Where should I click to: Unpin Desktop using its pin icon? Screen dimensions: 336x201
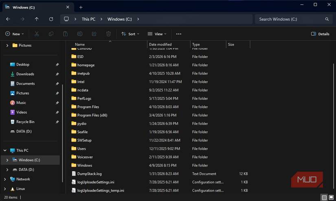click(57, 64)
